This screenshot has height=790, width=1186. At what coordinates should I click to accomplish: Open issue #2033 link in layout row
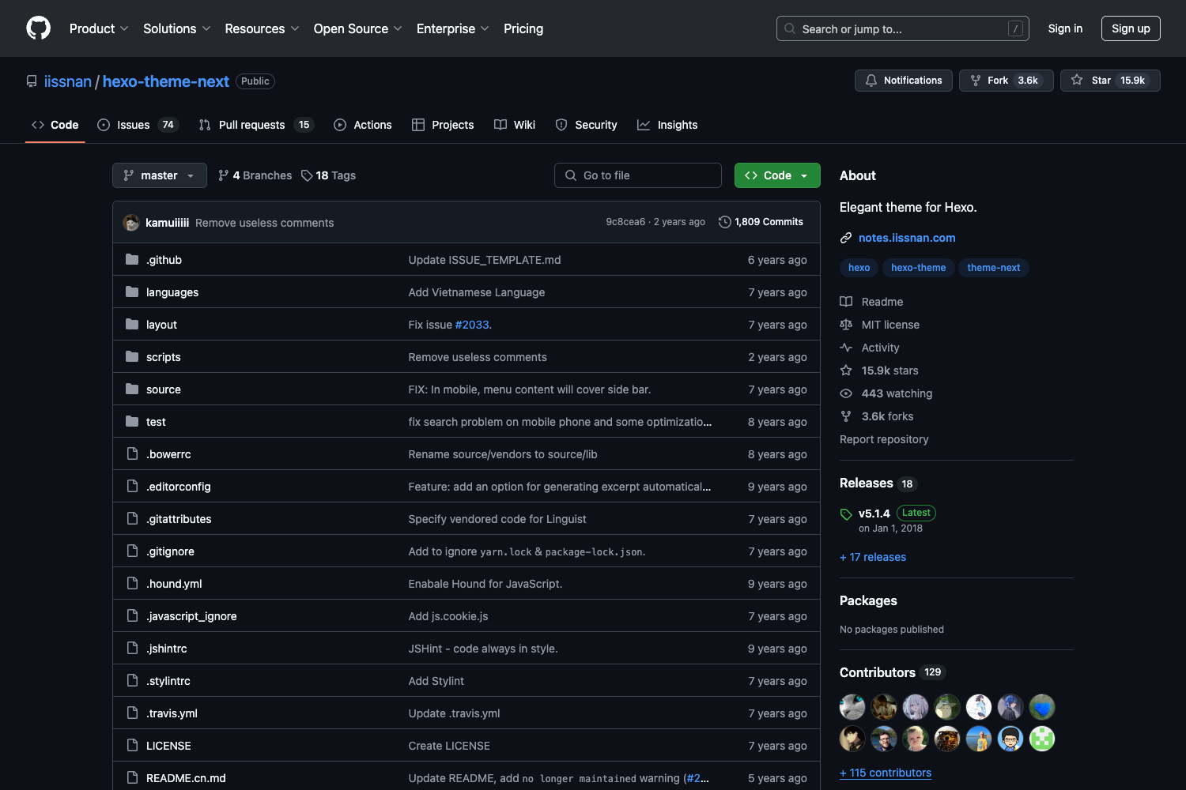tap(472, 325)
